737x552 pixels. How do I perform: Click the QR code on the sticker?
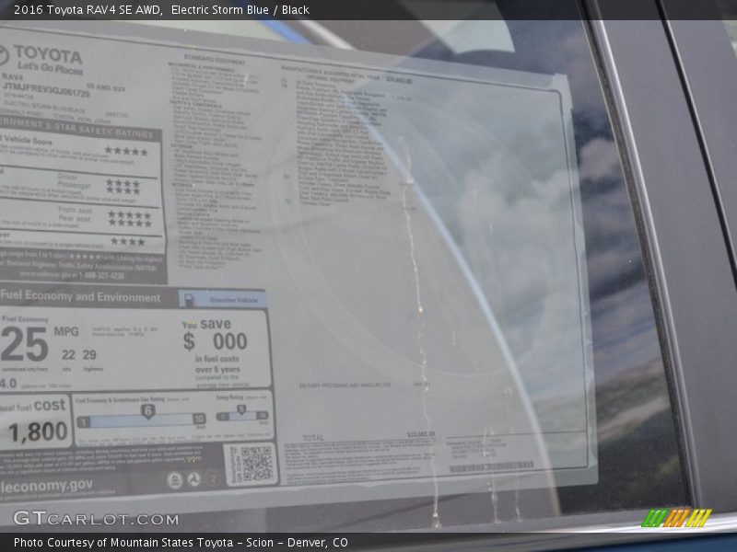pos(256,464)
